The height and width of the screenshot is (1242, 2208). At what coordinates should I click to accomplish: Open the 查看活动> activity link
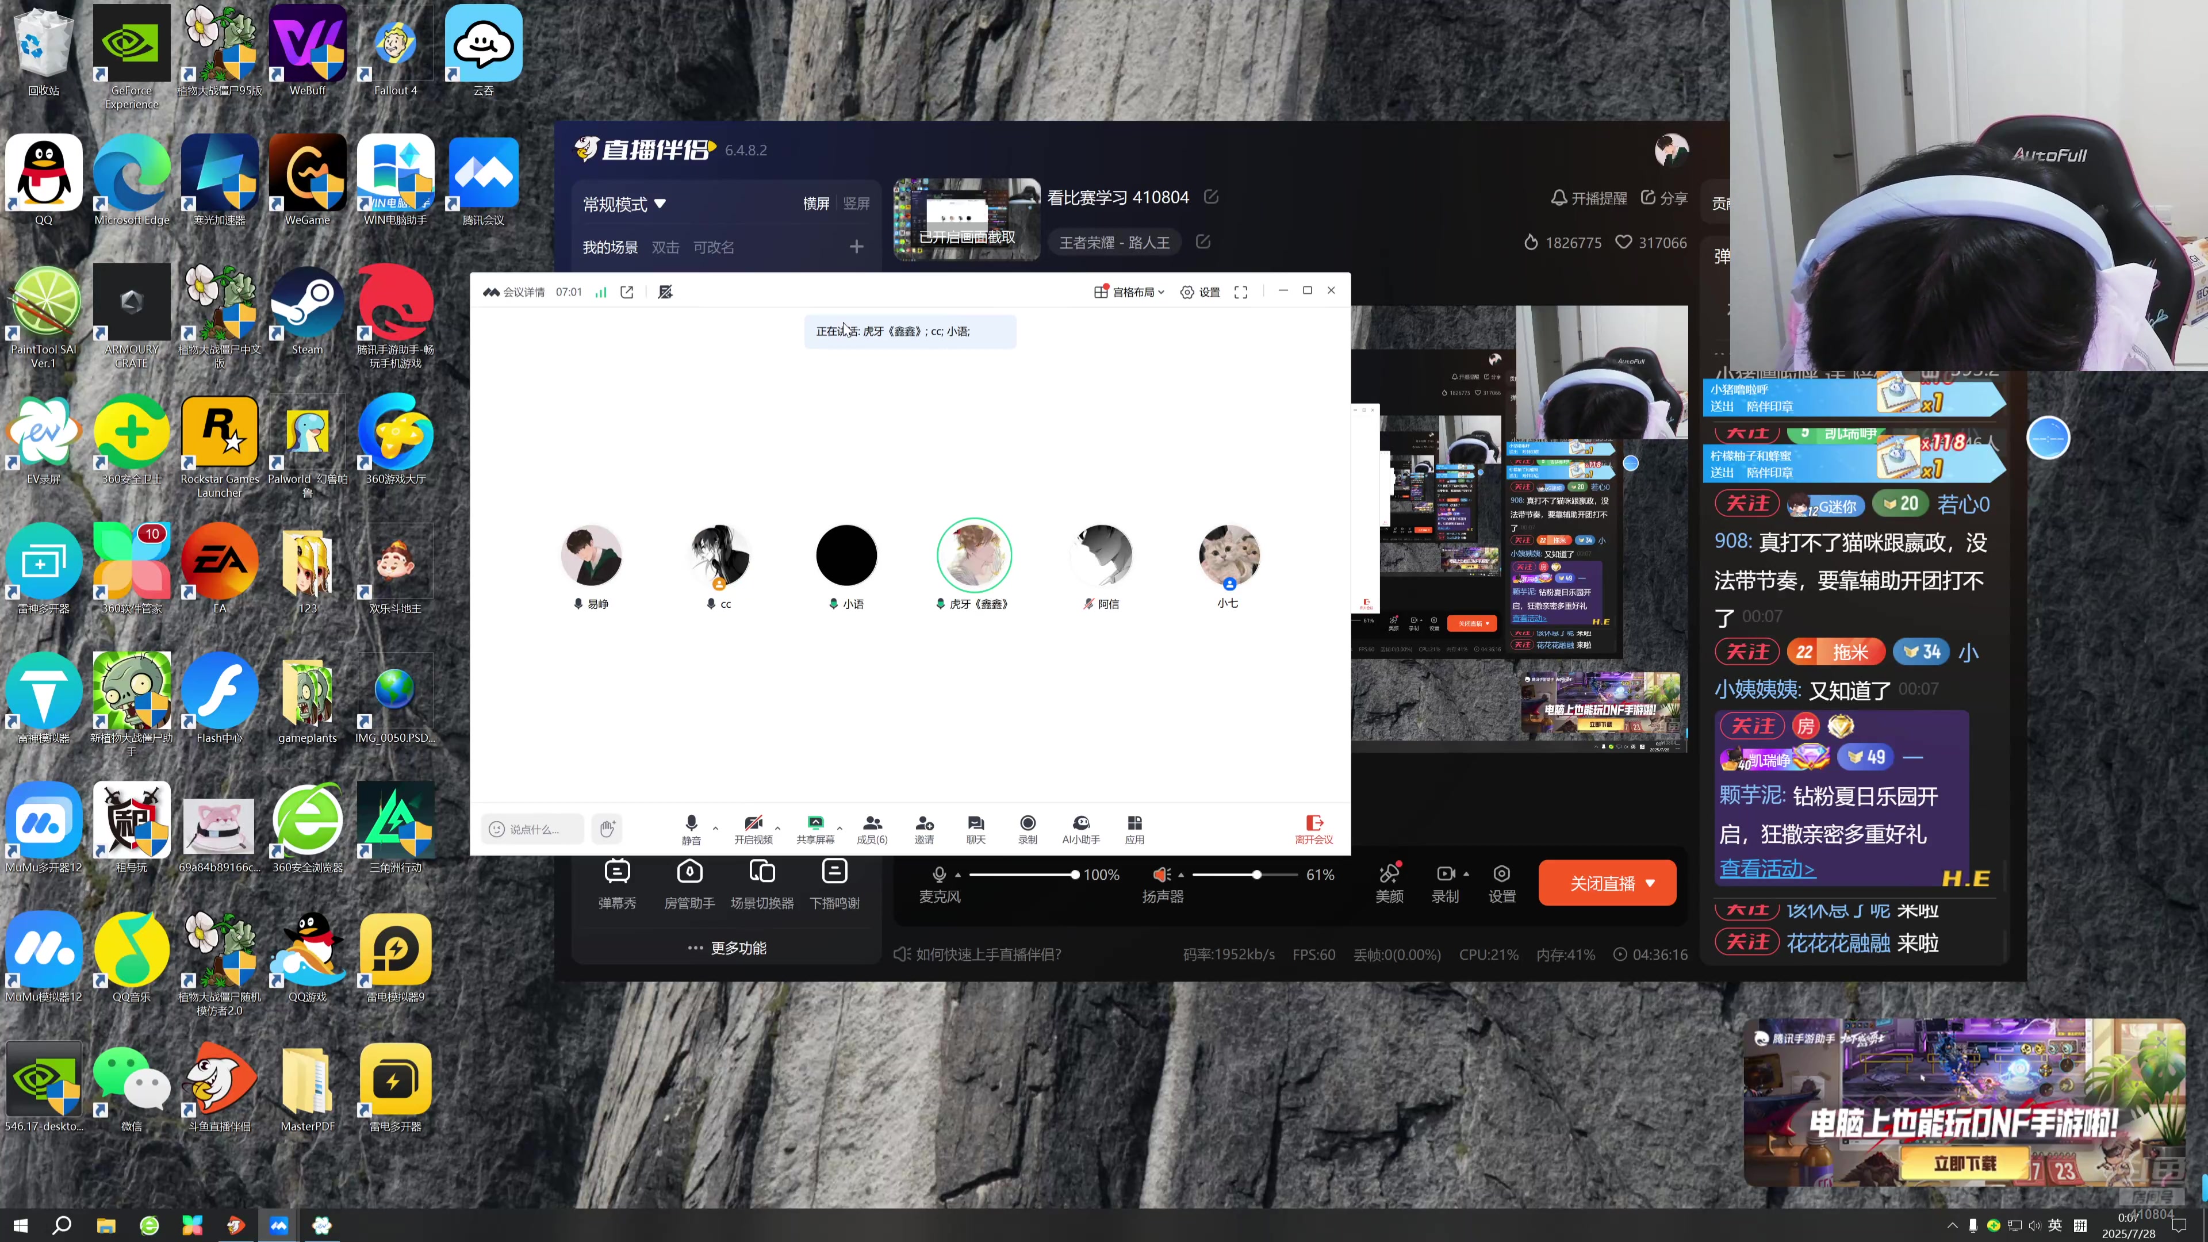click(x=1766, y=868)
